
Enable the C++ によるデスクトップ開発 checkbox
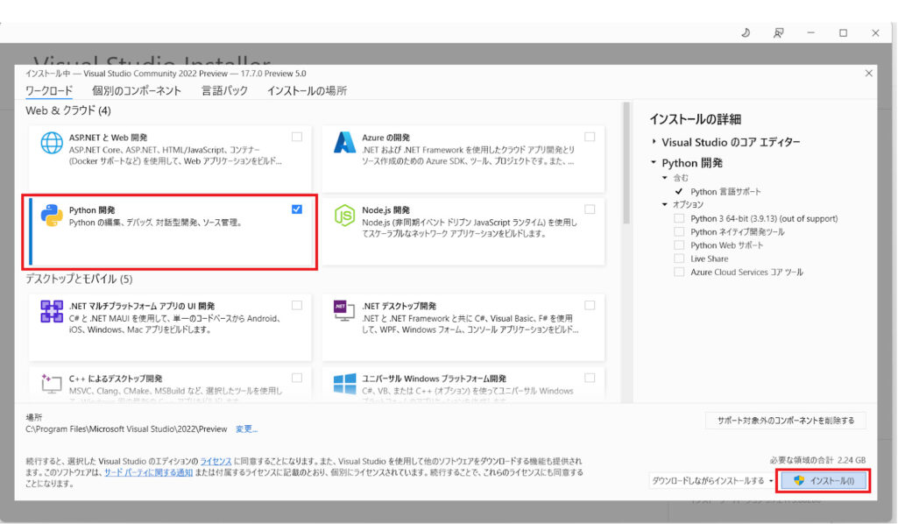[297, 378]
